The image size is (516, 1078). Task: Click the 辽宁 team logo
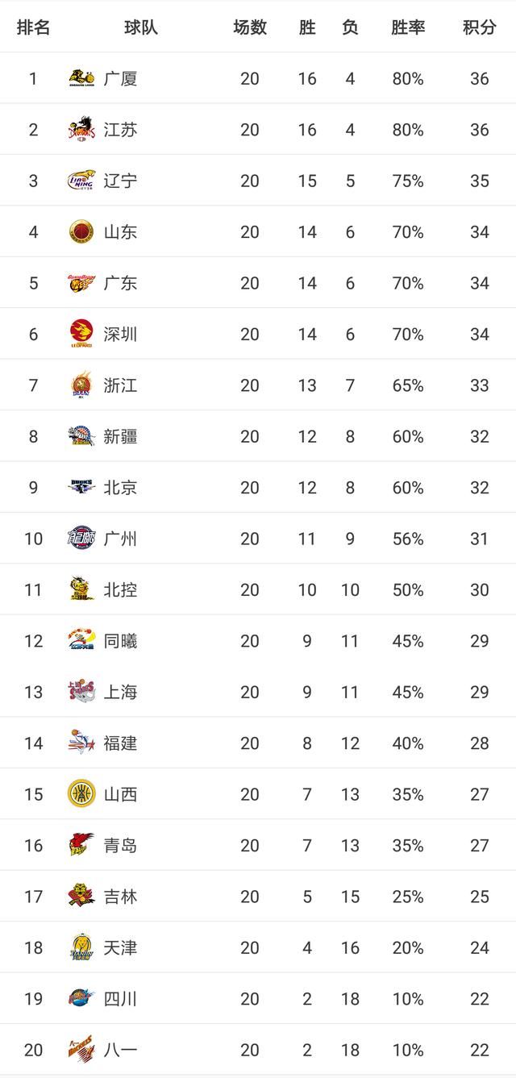click(81, 181)
